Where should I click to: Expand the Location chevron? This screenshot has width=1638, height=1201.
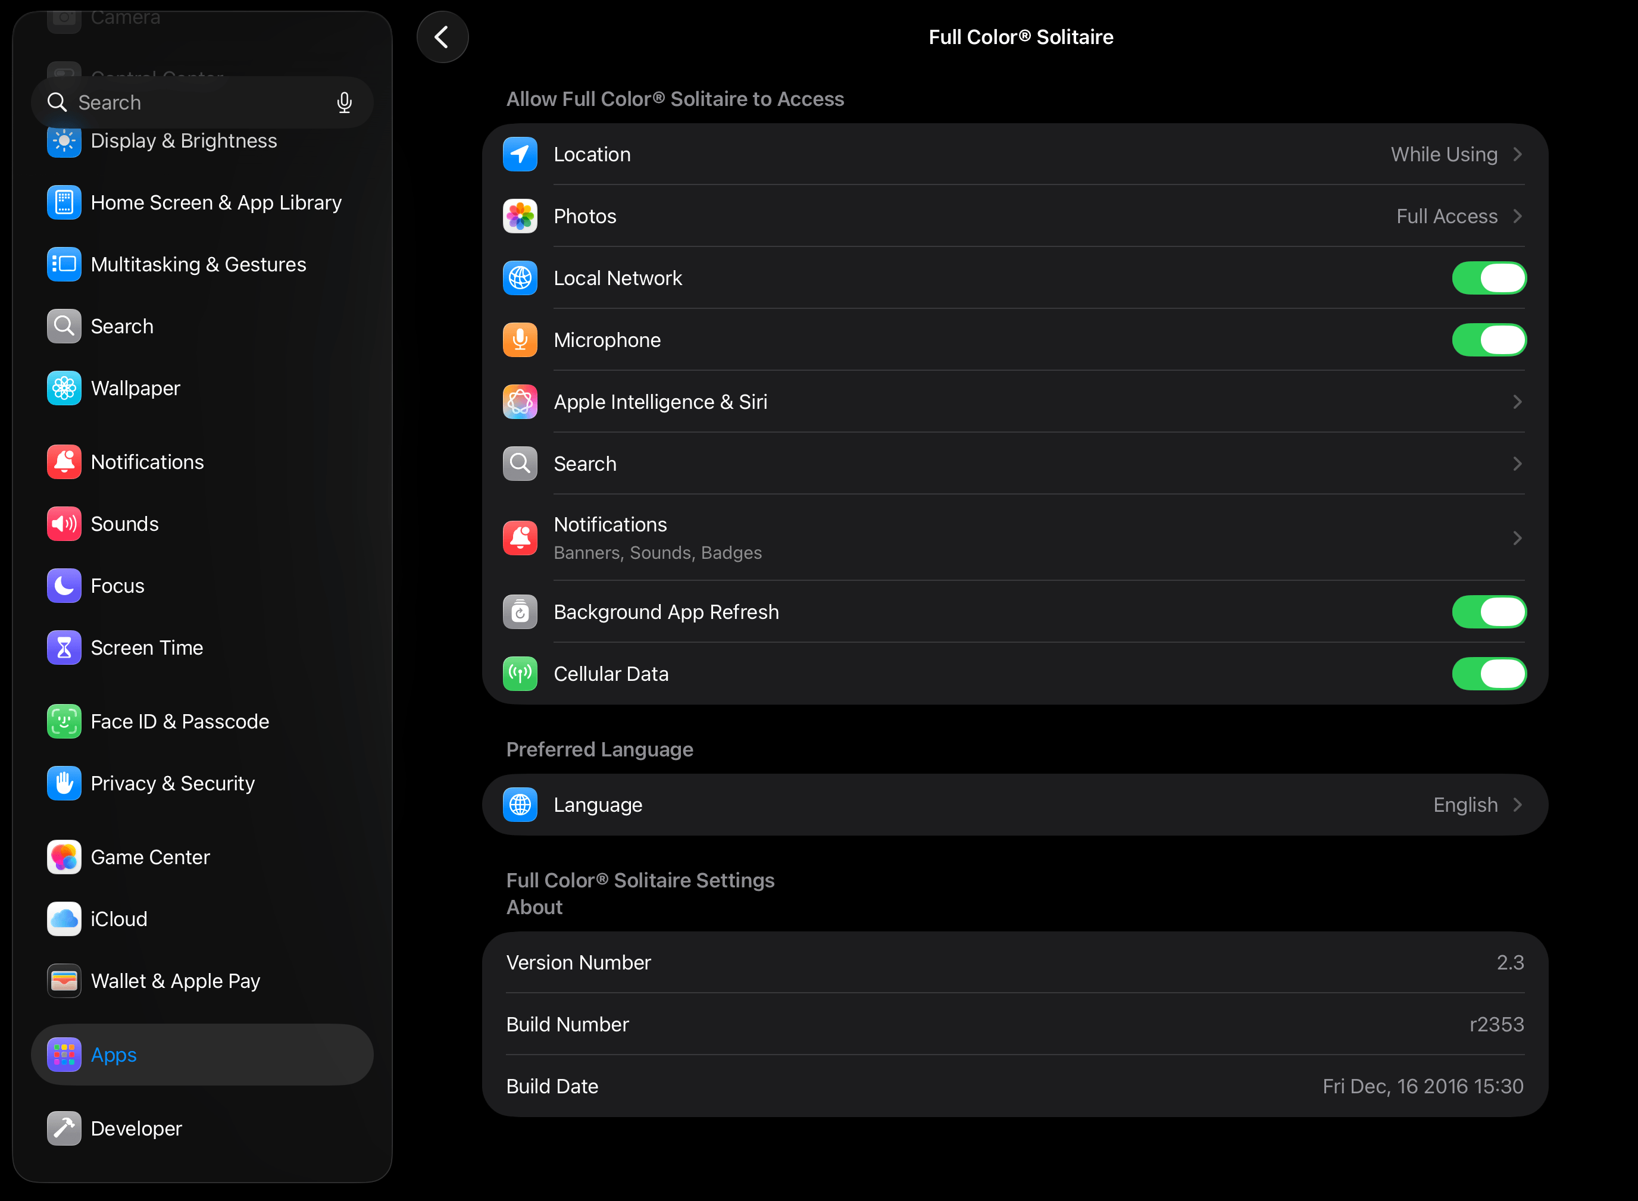tap(1517, 154)
